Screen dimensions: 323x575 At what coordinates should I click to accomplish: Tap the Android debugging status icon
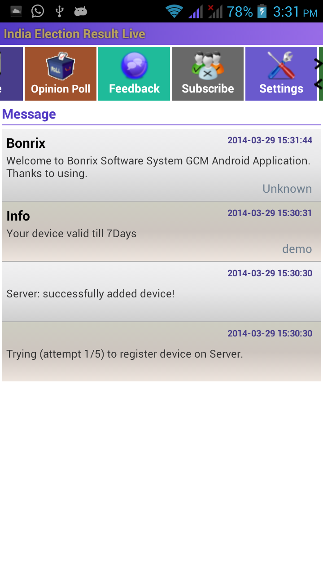point(81,11)
